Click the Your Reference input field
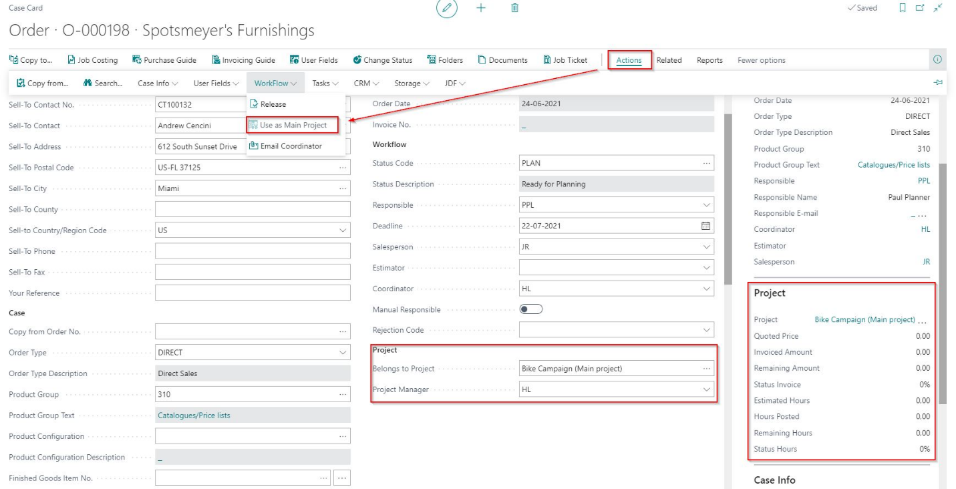 point(253,293)
